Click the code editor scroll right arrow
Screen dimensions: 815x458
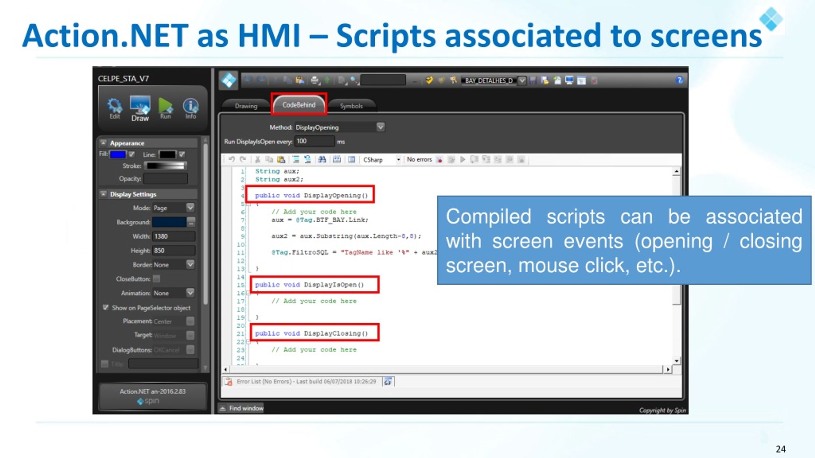coord(668,369)
